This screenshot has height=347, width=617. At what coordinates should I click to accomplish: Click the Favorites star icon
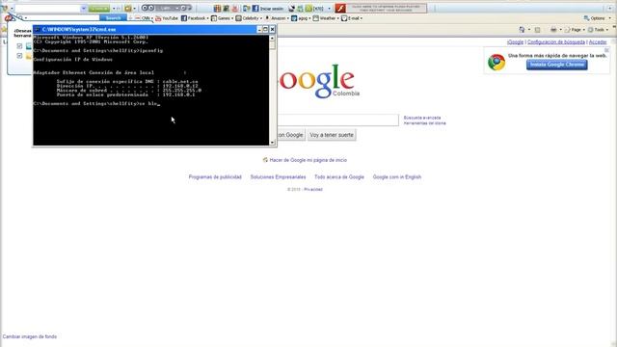pos(4,30)
